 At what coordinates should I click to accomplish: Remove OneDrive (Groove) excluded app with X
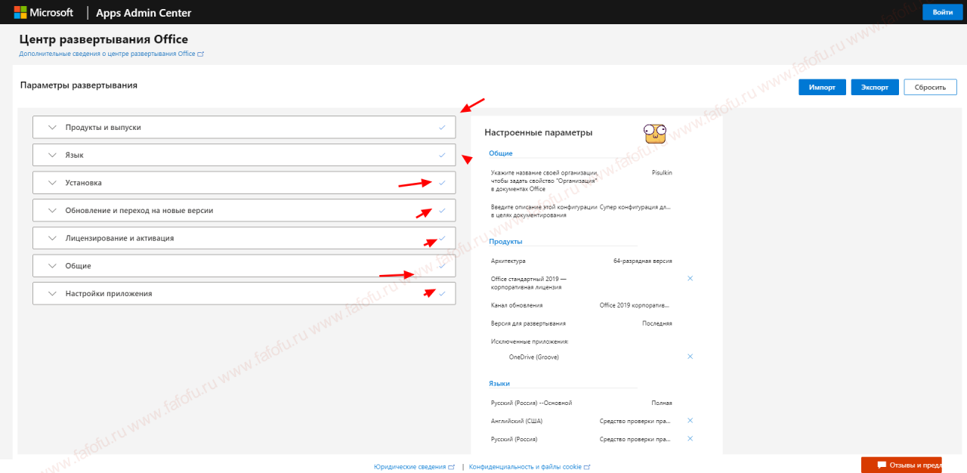690,356
